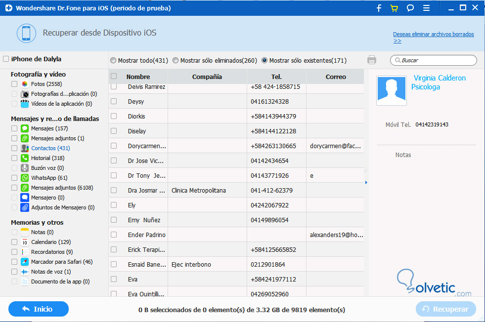Viewport: 485px width, 322px height.
Task: Toggle the select-all checkbox in table header
Action: point(114,77)
